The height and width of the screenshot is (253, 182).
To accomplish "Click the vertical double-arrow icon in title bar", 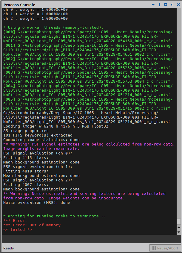I will point(159,5).
